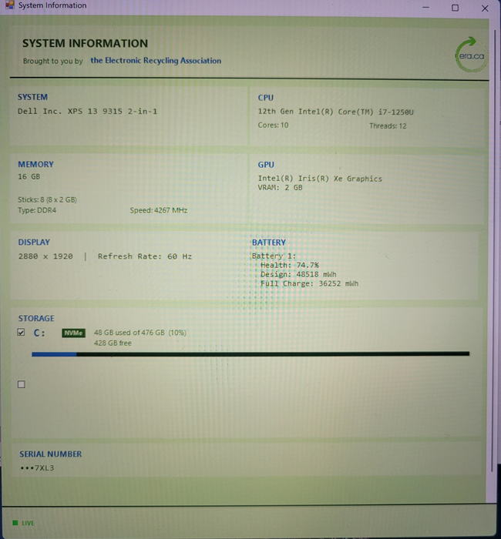Uncheck the C: drive checkbox
The image size is (501, 539).
click(x=21, y=332)
